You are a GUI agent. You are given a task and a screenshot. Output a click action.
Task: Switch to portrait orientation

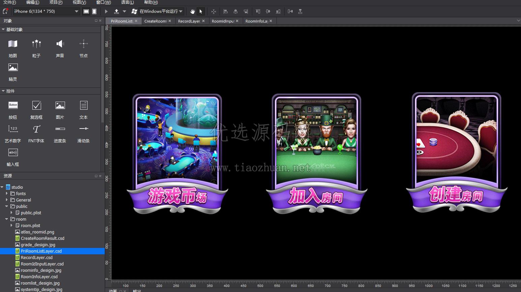click(x=94, y=11)
